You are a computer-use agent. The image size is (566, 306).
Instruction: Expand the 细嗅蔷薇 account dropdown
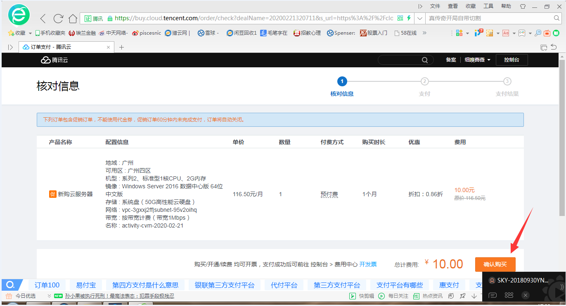tap(478, 60)
